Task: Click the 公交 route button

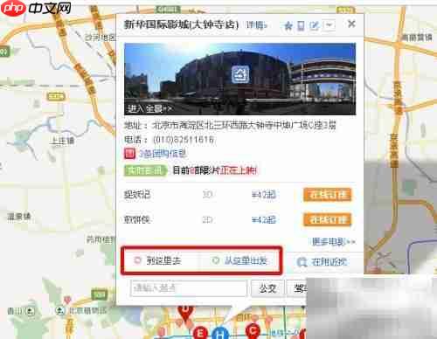Action: point(267,288)
